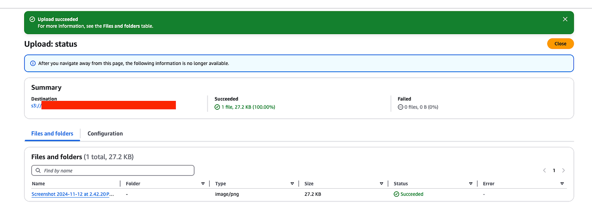Image resolution: width=592 pixels, height=214 pixels.
Task: Sort by Status column arrow
Action: [471, 184]
